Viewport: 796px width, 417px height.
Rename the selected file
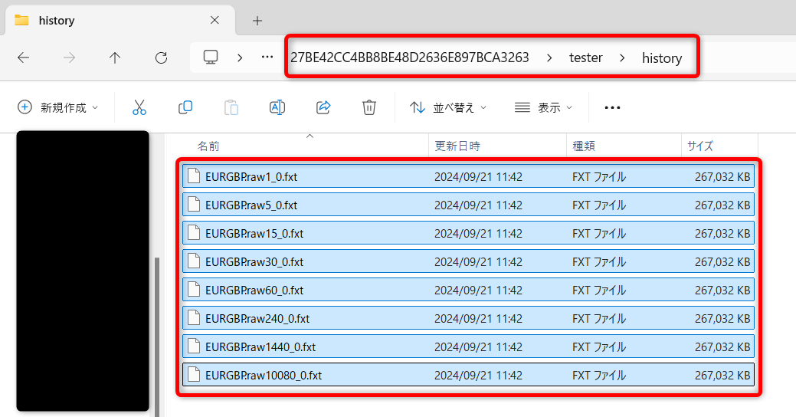coord(277,107)
